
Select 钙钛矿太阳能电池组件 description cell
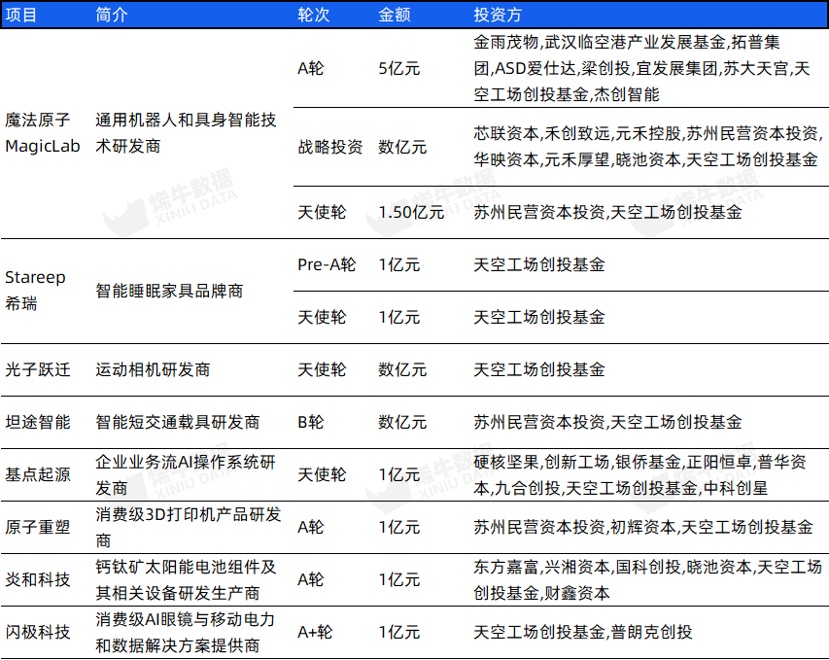point(186,579)
